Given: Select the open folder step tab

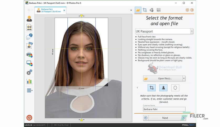Looking at the screenshot, I should click(138, 10).
